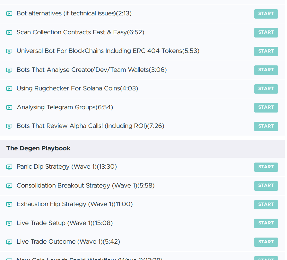The width and height of the screenshot is (287, 260).
Task: Click video icon for Exhaustion Flip Strategy
Action: tap(9, 204)
